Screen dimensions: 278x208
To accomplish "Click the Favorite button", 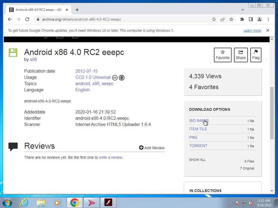I will coord(223,55).
